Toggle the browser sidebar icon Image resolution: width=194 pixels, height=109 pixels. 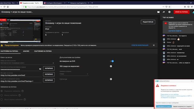(x=188, y=7)
